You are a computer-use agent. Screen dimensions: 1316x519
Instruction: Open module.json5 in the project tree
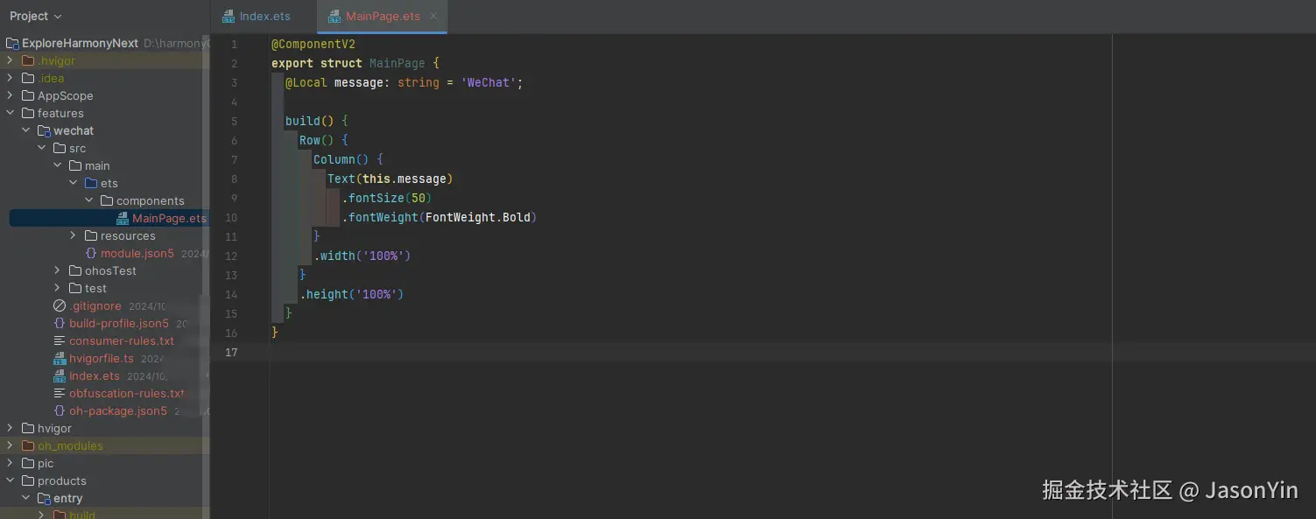coord(137,253)
